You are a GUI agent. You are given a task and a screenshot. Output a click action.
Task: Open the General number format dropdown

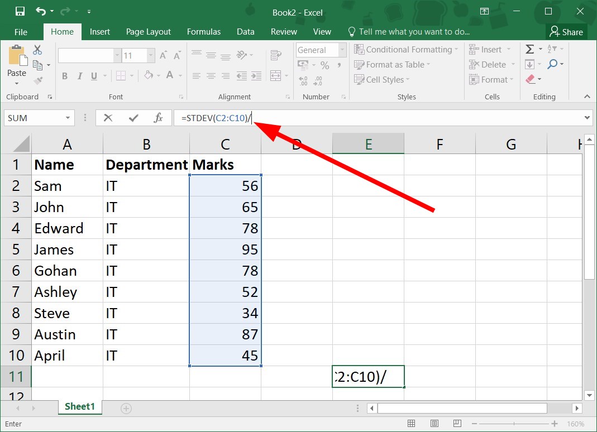click(342, 50)
